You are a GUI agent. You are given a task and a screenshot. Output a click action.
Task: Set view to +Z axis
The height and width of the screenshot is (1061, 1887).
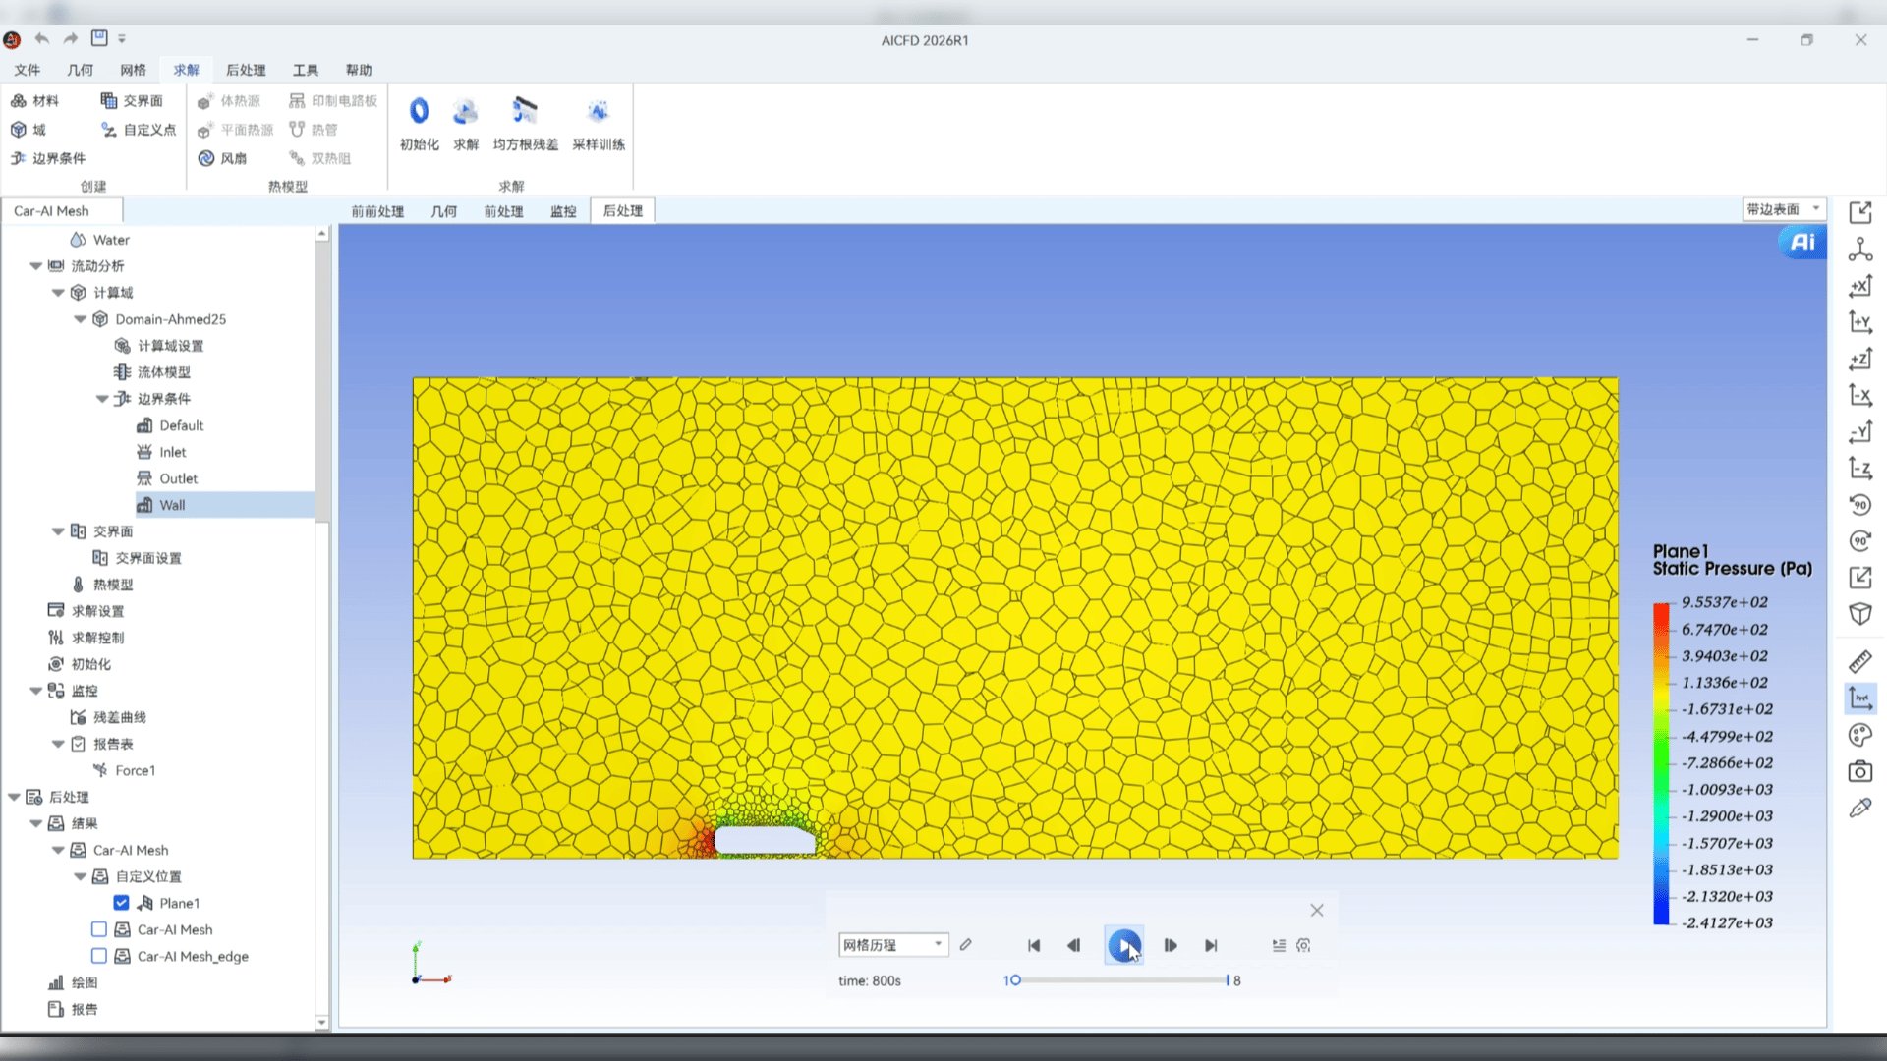click(x=1860, y=359)
